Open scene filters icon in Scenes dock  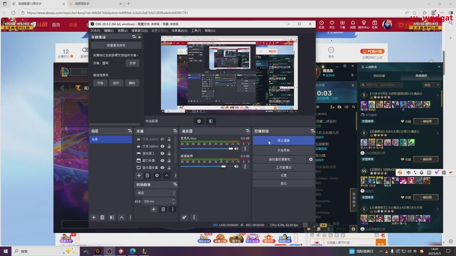(x=112, y=217)
